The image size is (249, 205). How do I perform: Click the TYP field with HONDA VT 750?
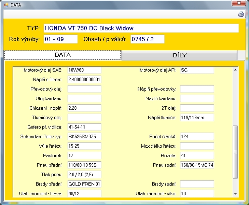click(141, 28)
